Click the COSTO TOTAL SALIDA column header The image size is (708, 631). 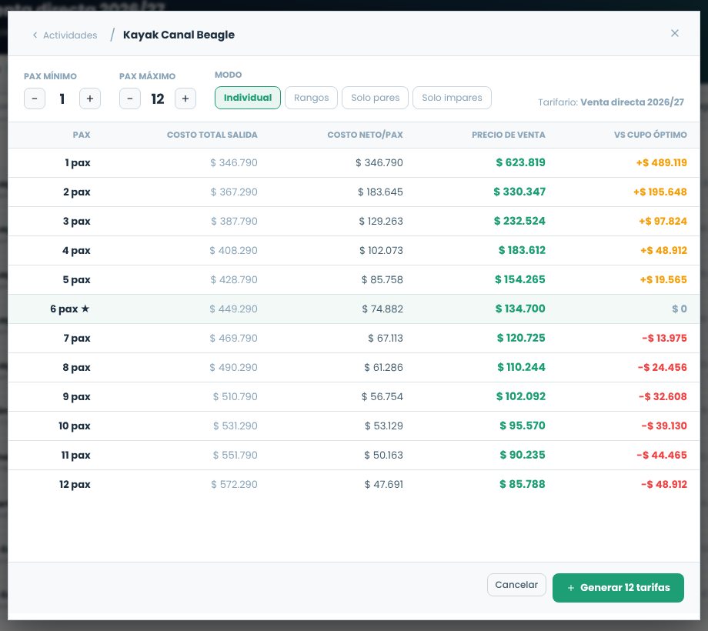(x=212, y=135)
